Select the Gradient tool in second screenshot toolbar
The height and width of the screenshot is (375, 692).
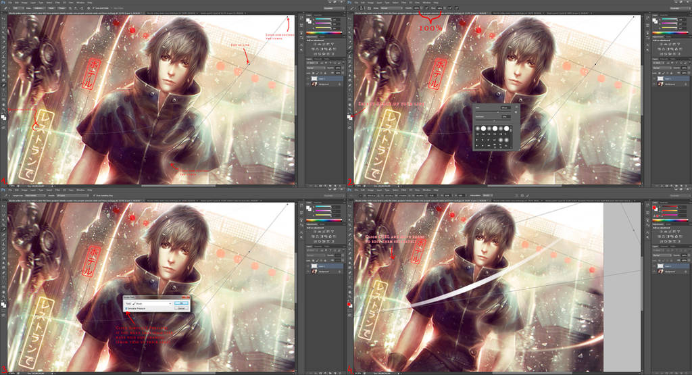click(349, 70)
